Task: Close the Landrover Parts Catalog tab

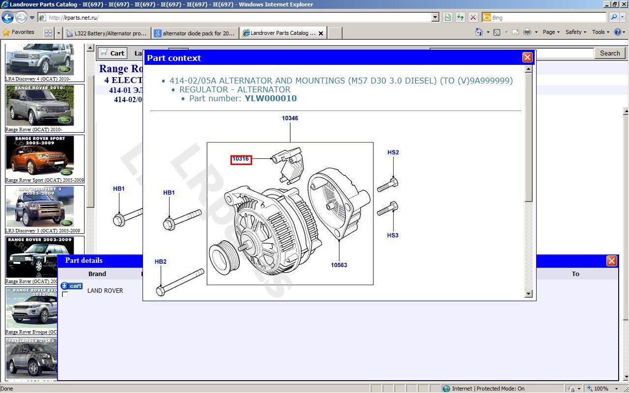Action: click(321, 33)
